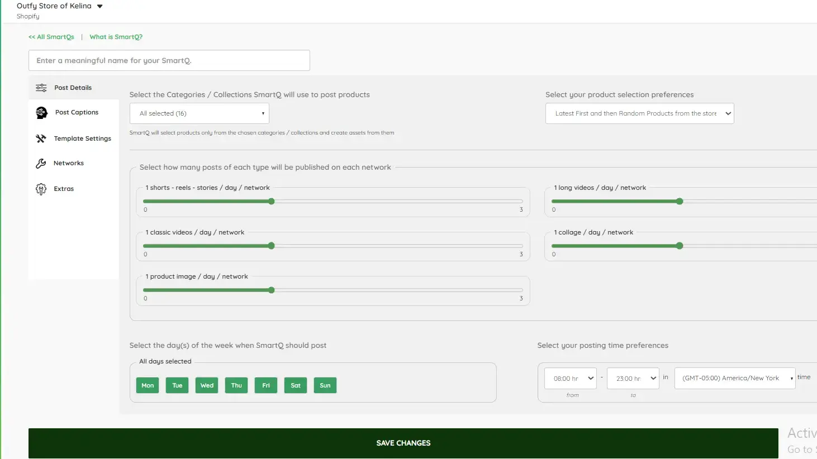Click the Extras brain gear icon
The image size is (817, 459).
pos(41,189)
